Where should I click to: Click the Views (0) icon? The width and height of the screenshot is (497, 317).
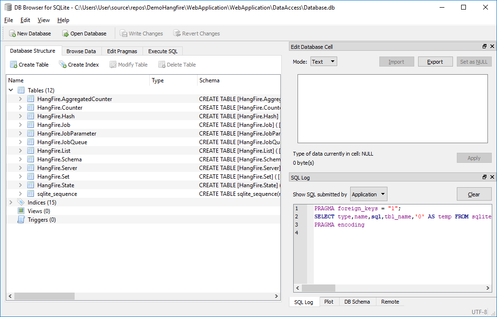(x=21, y=211)
